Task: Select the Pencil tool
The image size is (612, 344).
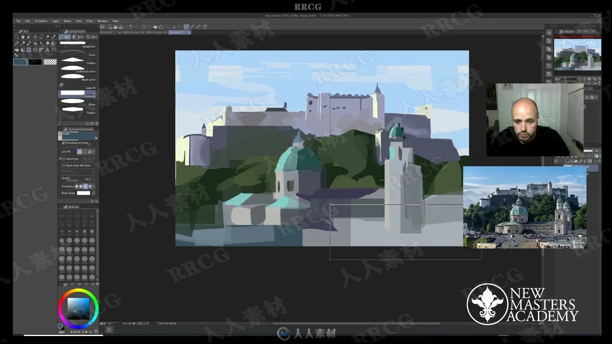Action: click(x=23, y=43)
